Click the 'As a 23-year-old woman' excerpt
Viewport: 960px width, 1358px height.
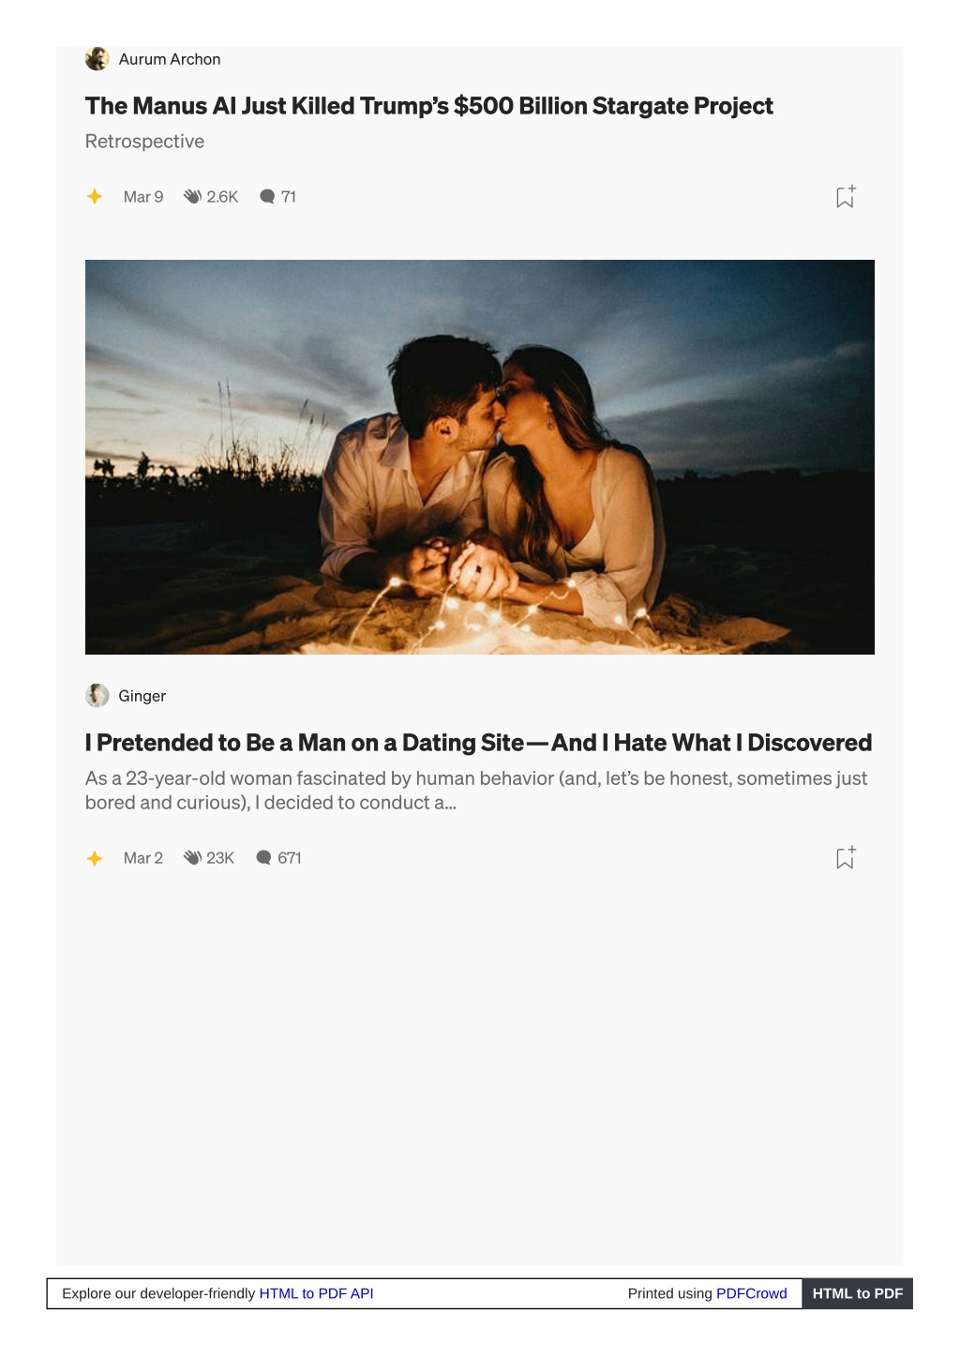point(476,791)
